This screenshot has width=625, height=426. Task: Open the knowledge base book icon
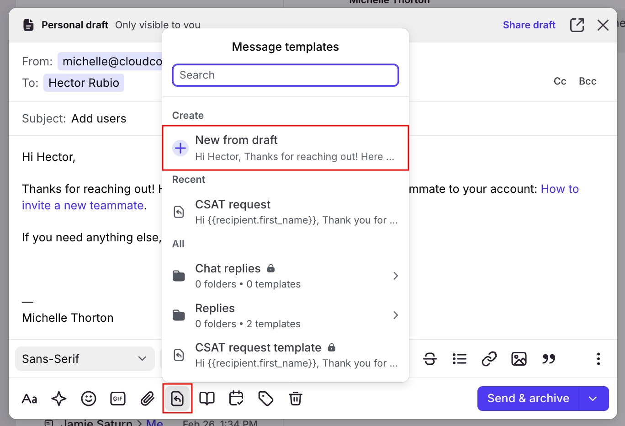coord(207,399)
